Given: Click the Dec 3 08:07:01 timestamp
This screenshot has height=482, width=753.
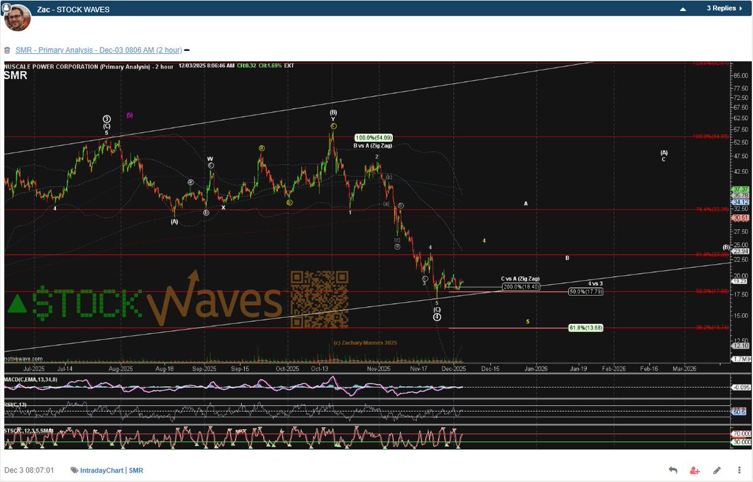Looking at the screenshot, I should click(29, 470).
